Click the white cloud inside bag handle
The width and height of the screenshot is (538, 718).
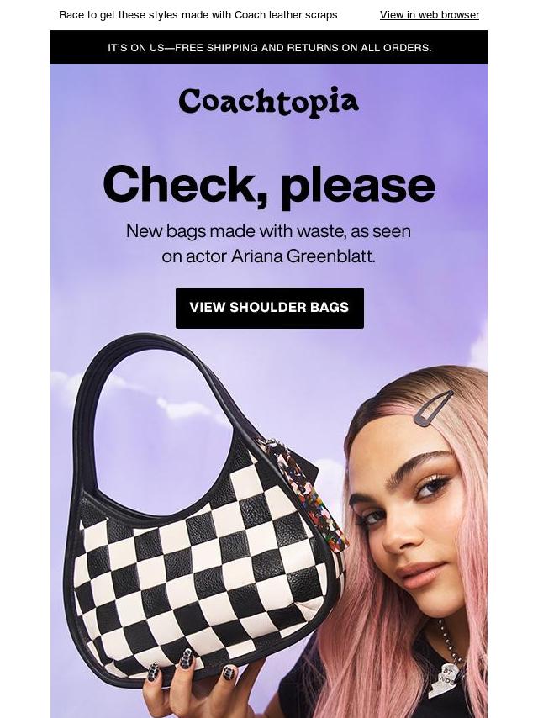click(183, 406)
